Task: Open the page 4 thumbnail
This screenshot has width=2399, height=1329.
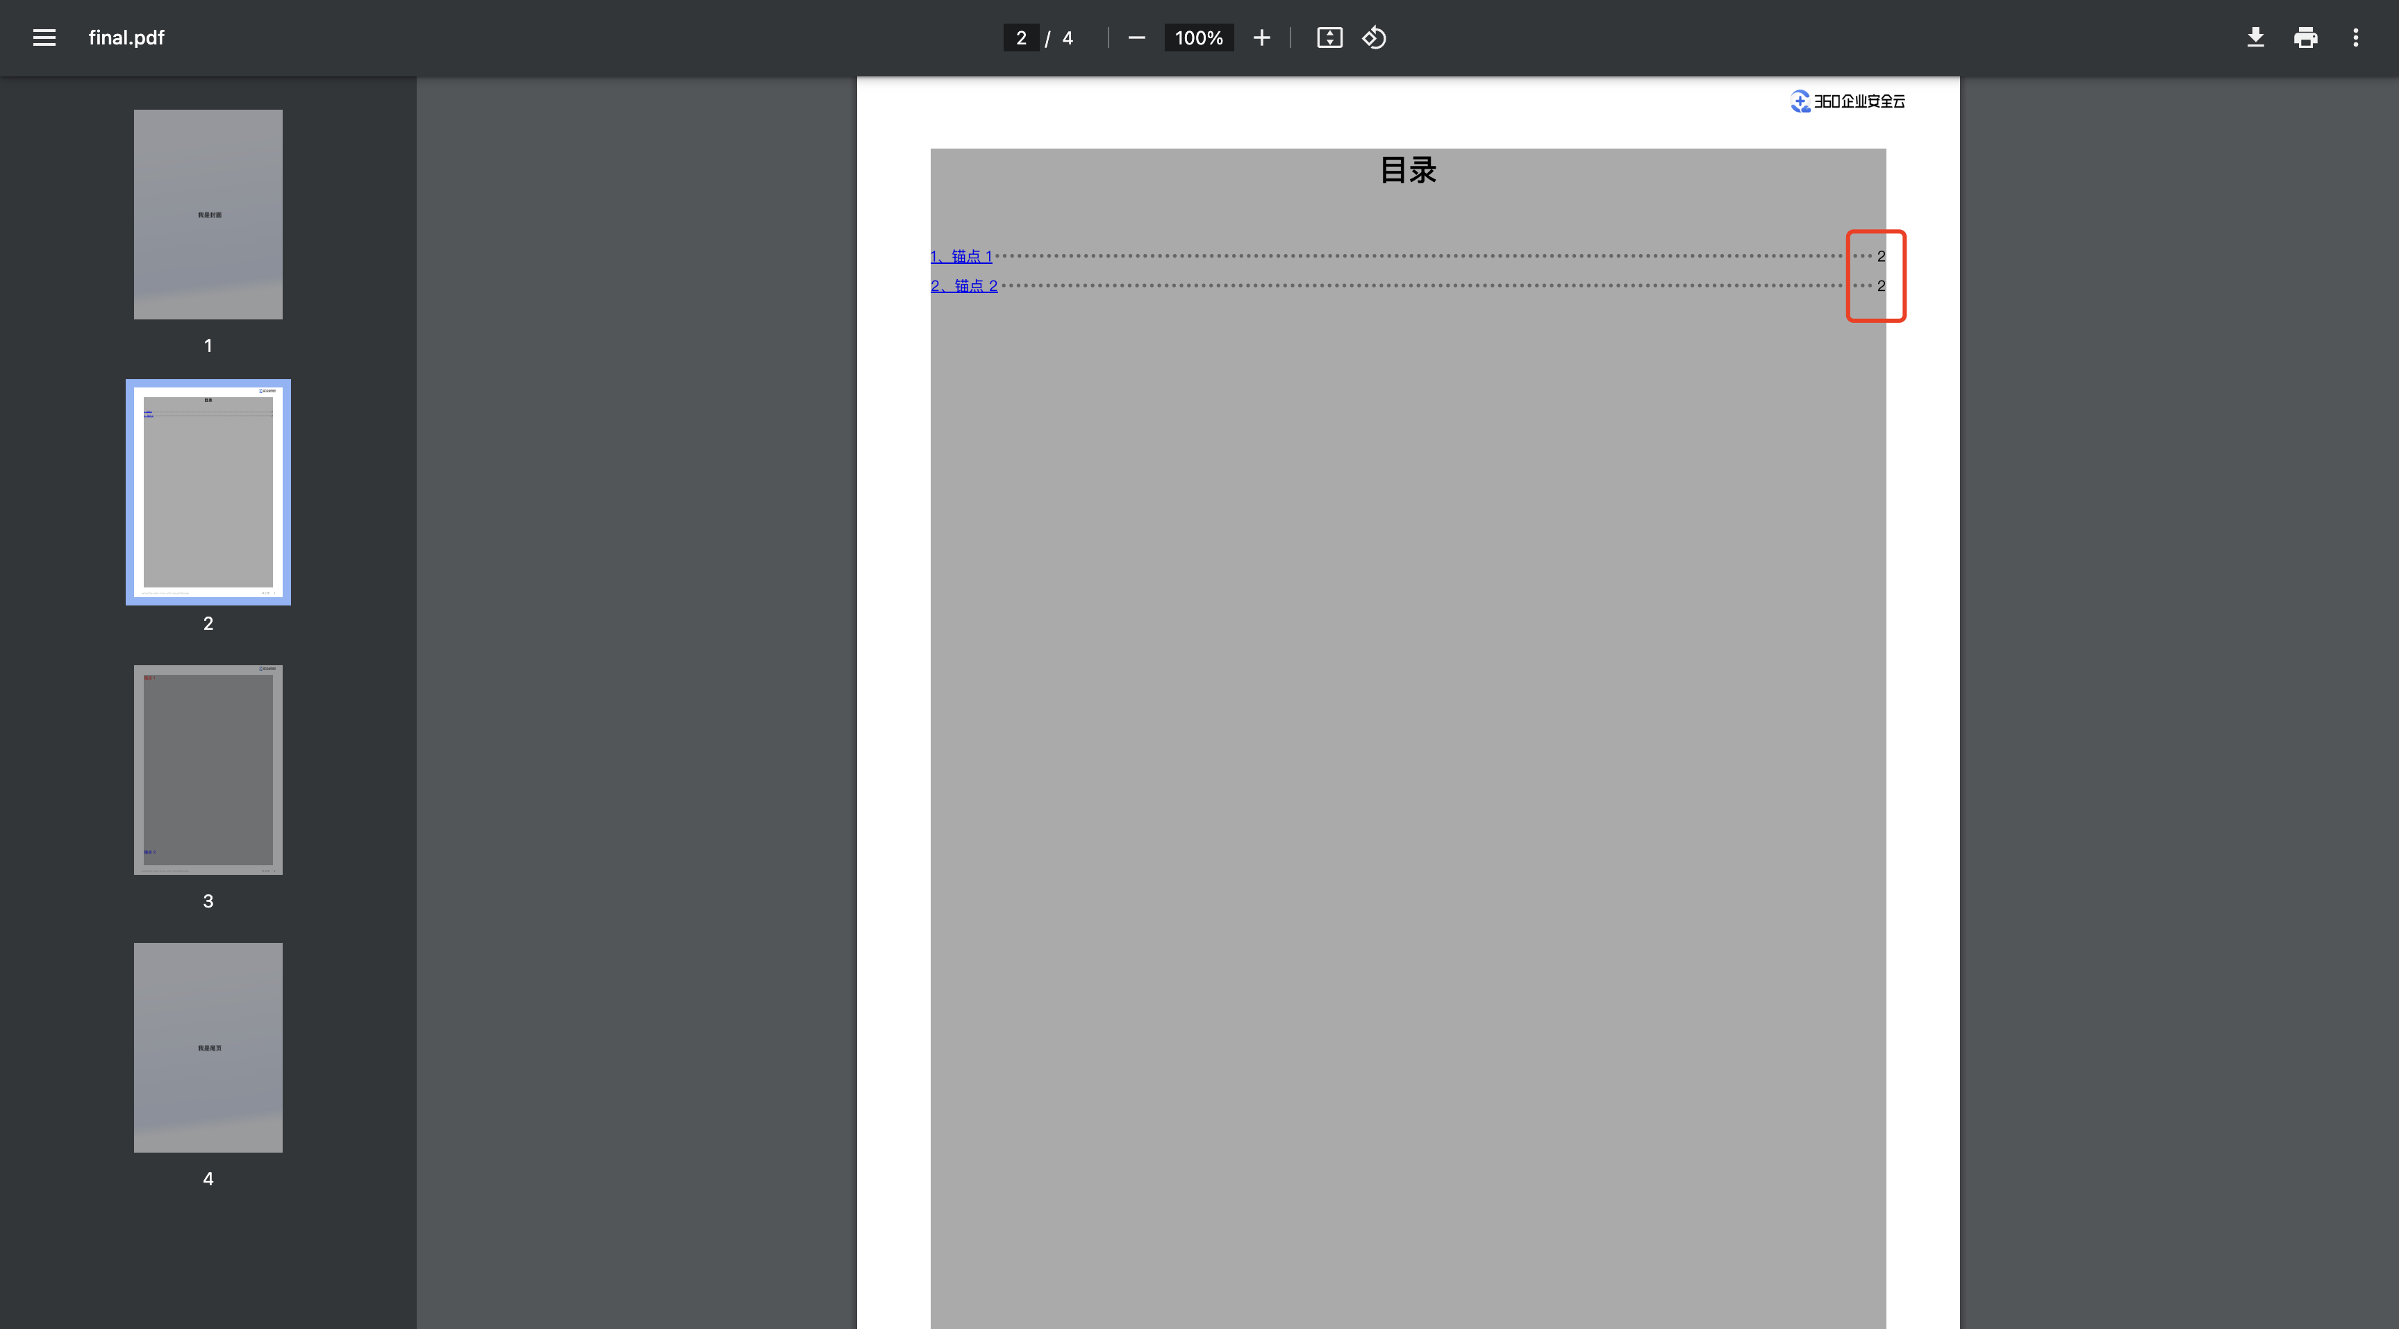Action: [x=208, y=1047]
